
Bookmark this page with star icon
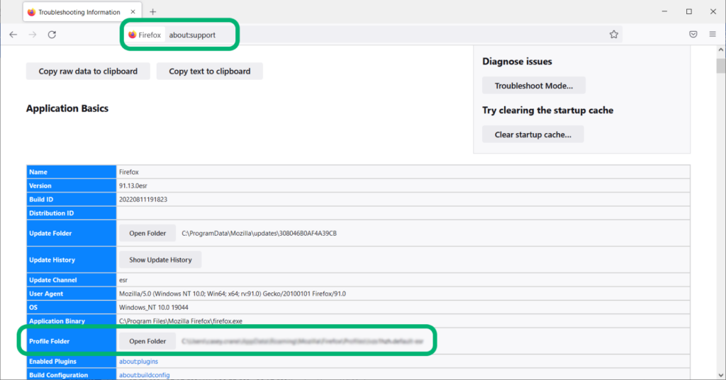coord(613,34)
